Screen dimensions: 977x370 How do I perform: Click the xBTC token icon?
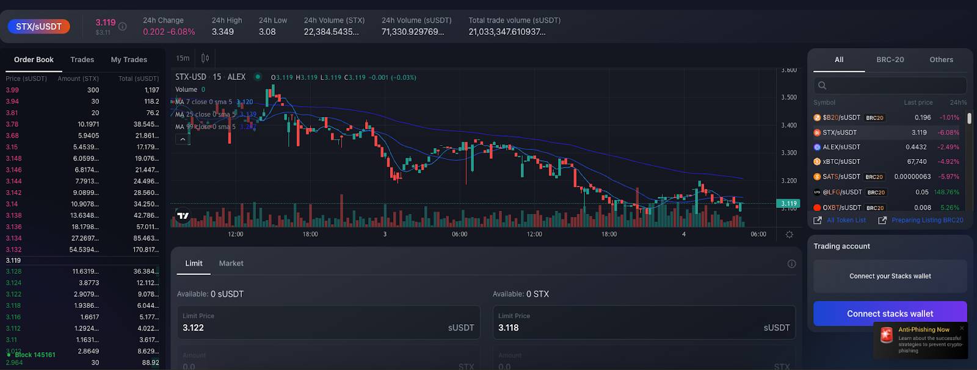(817, 162)
